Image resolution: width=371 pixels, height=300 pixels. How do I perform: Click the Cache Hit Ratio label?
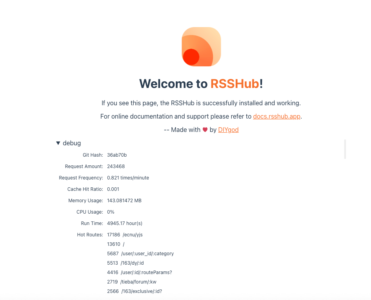click(85, 189)
